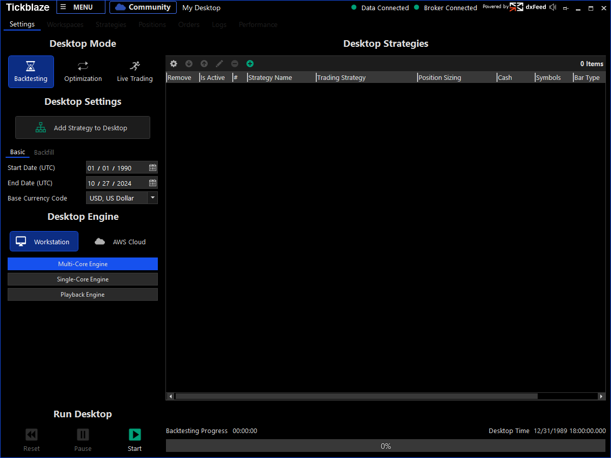Click the My Desktop label
Screen dimensions: 611x458
pos(201,8)
